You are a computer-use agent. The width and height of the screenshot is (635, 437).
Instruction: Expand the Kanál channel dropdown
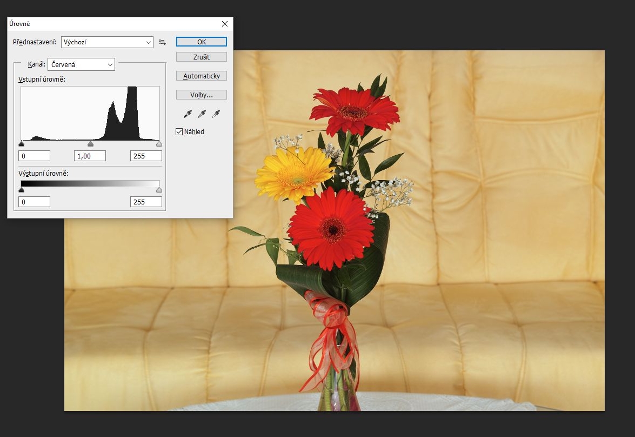(x=81, y=64)
